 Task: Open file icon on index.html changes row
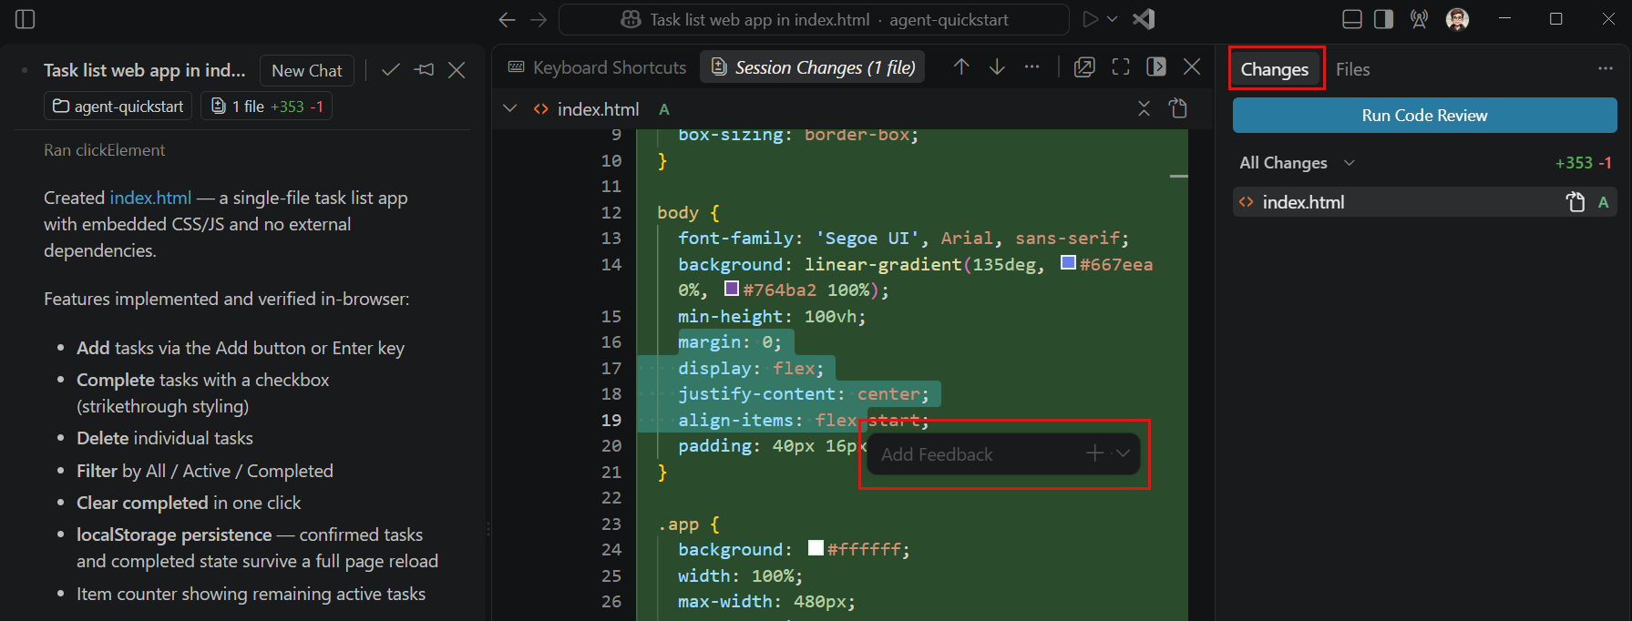click(x=1575, y=202)
